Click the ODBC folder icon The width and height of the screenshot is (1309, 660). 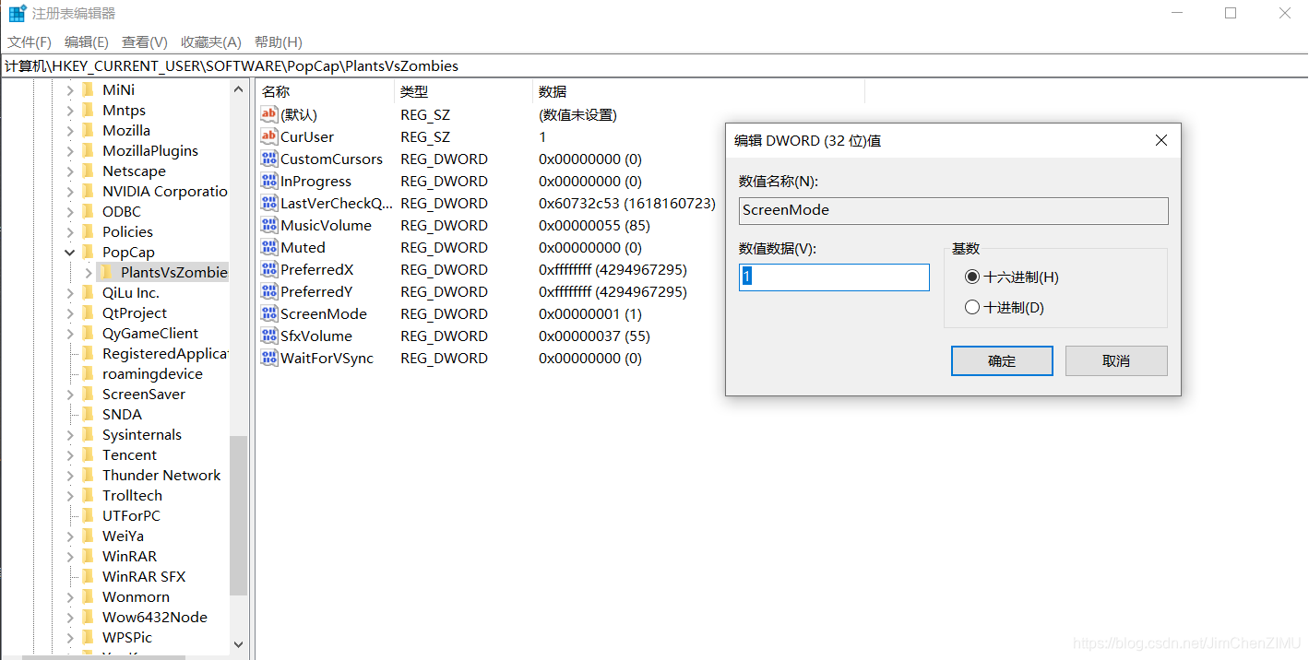[x=89, y=211]
